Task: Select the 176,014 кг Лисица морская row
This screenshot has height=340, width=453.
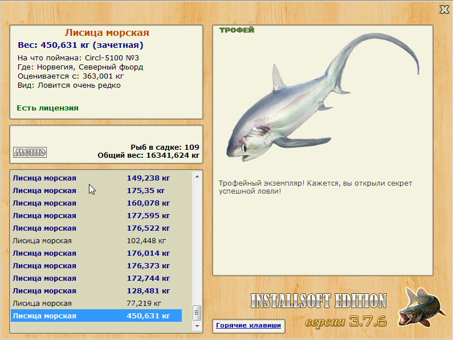Action: tap(96, 253)
